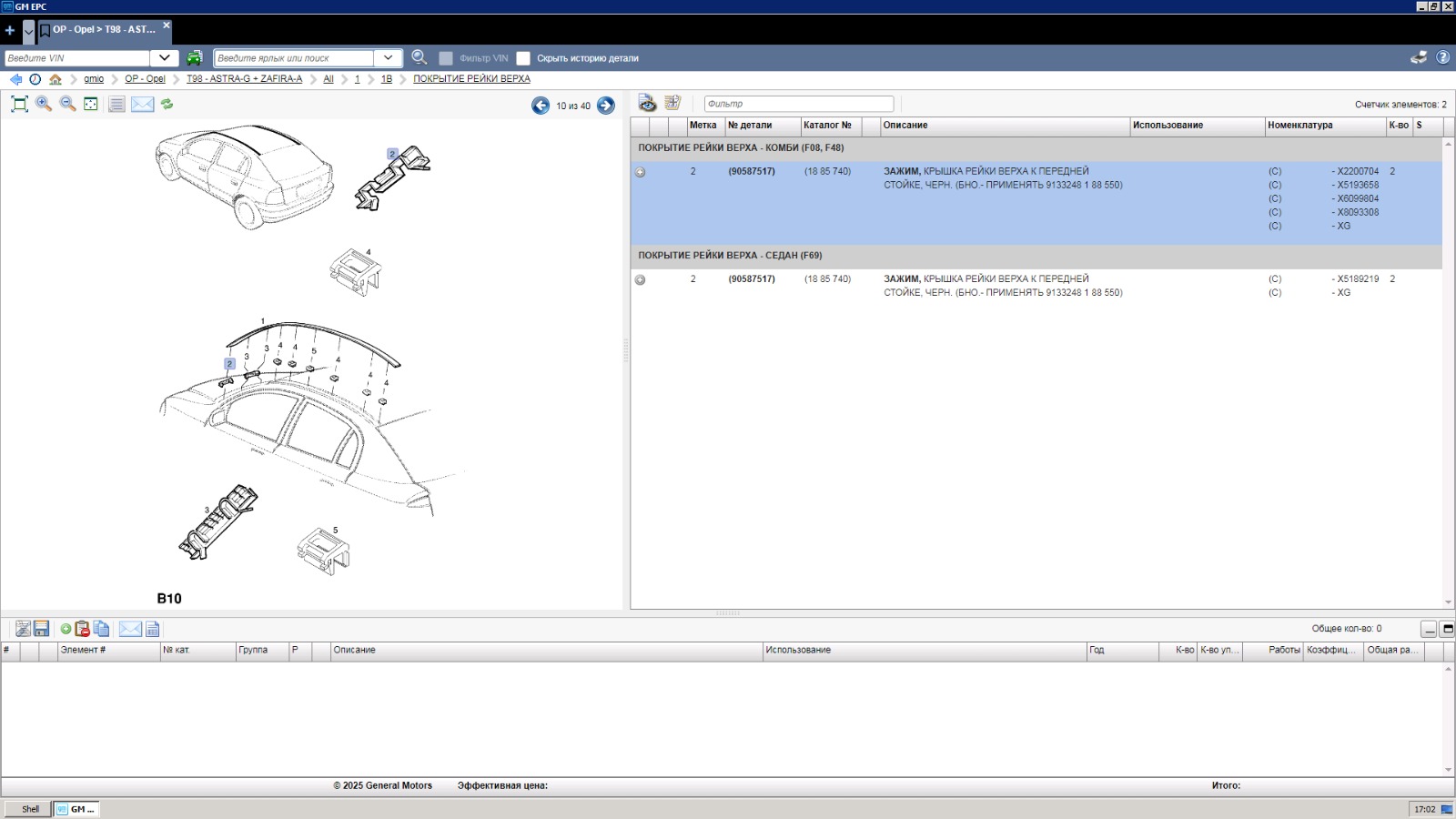Click the green vehicle icon
The height and width of the screenshot is (819, 1456).
[x=195, y=57]
